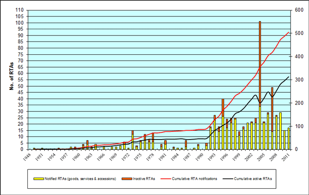Click the orange Inactive RTAs legend swatch
This screenshot has width=309, height=195.
click(x=127, y=179)
